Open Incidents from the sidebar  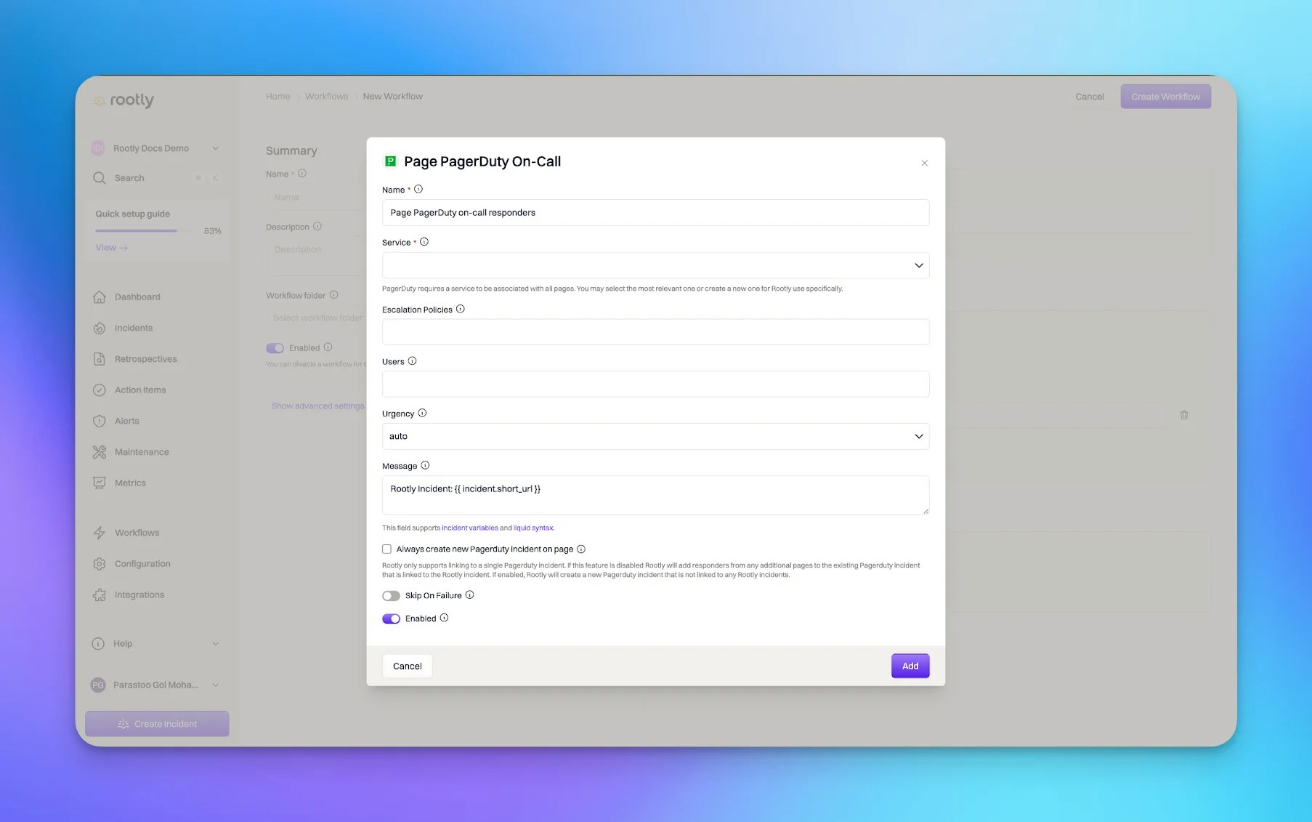[x=134, y=328]
